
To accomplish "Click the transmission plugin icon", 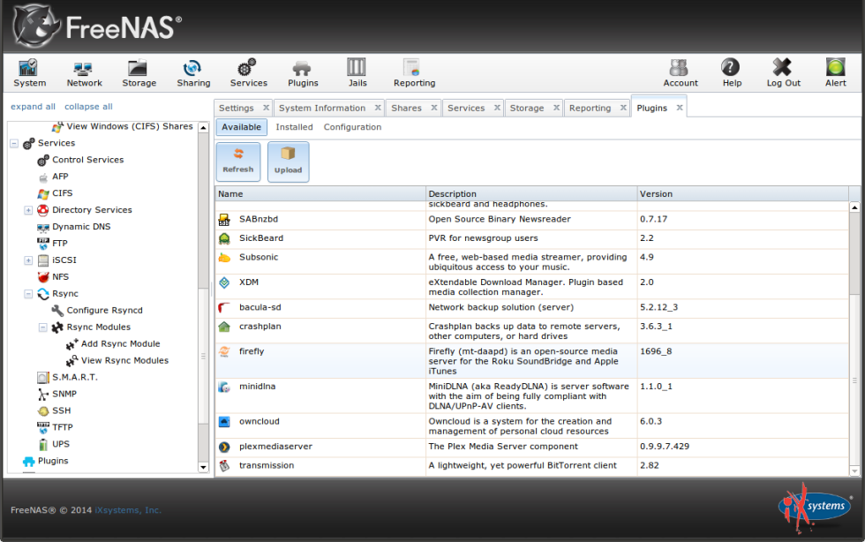I will pyautogui.click(x=223, y=465).
